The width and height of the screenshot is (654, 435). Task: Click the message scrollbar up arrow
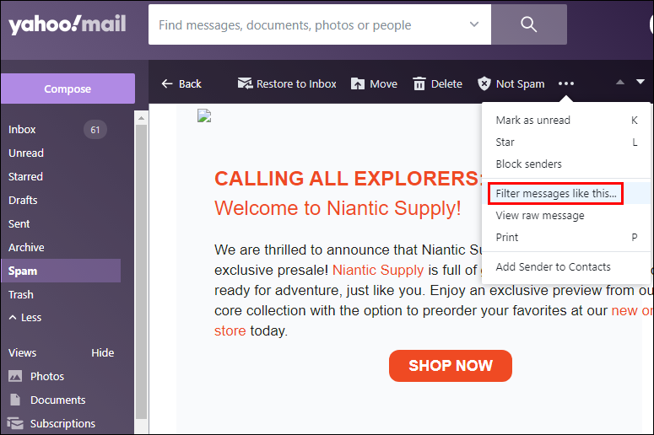[142, 118]
